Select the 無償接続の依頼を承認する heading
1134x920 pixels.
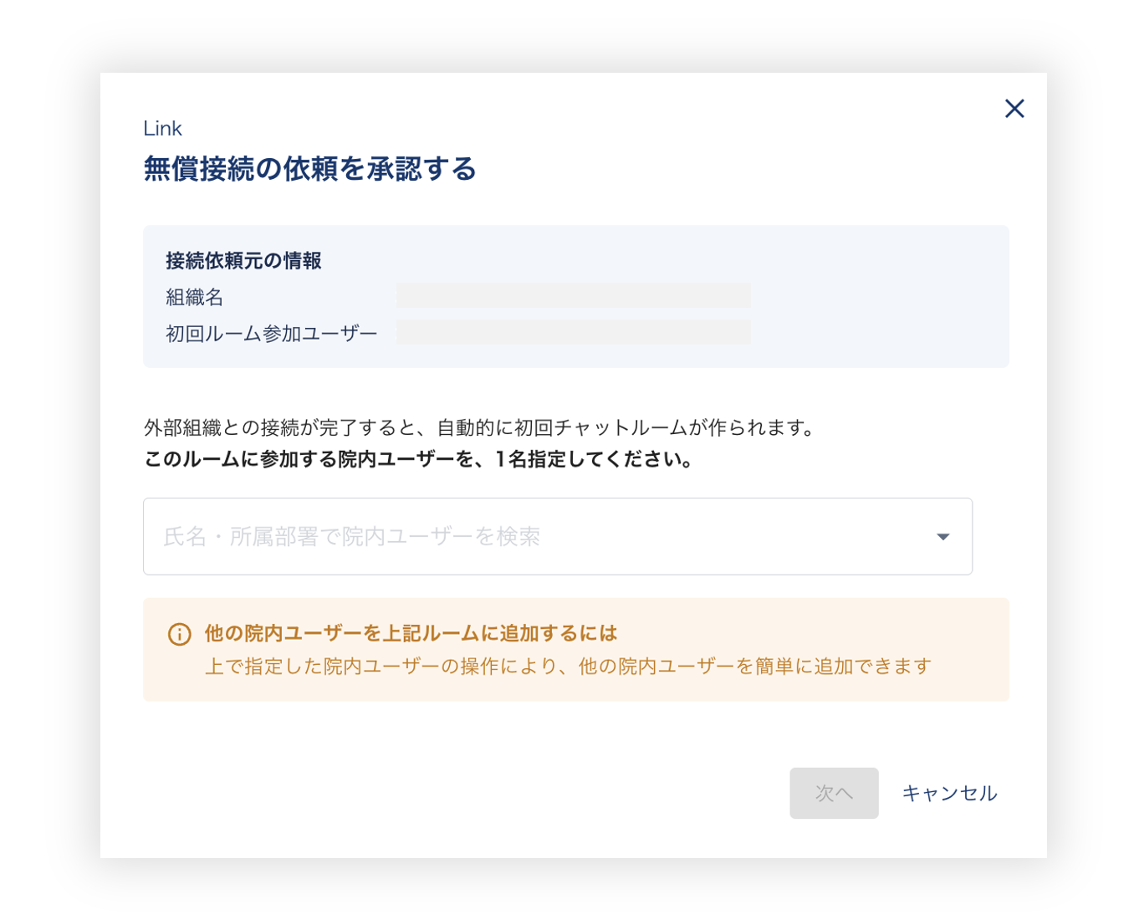pos(309,169)
